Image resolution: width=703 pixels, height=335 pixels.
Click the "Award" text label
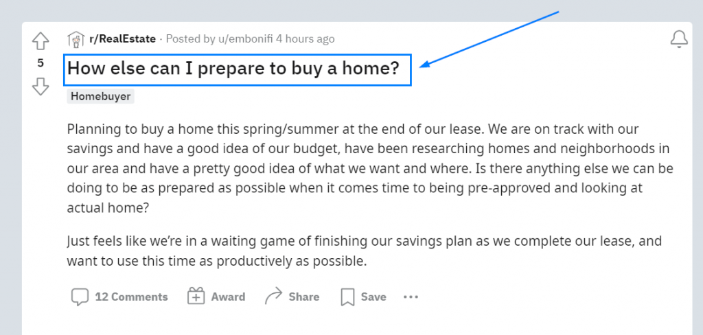(228, 297)
